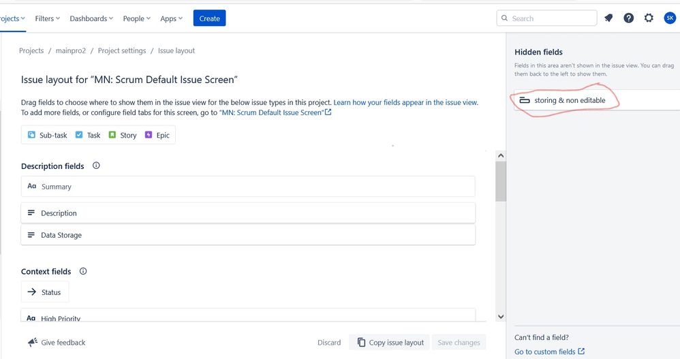Click the Epic issue type icon
Viewport: 680px width, 359px height.
(149, 135)
